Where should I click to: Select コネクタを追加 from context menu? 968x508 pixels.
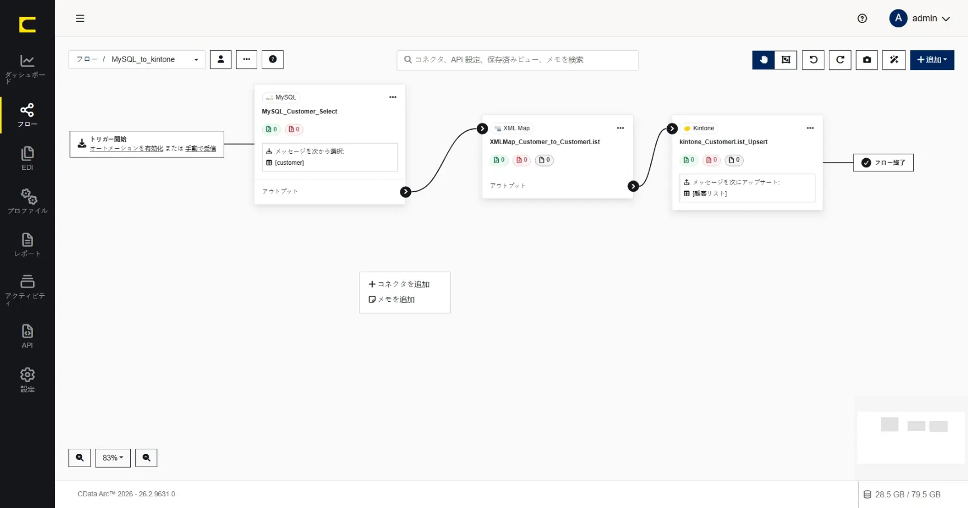point(399,284)
